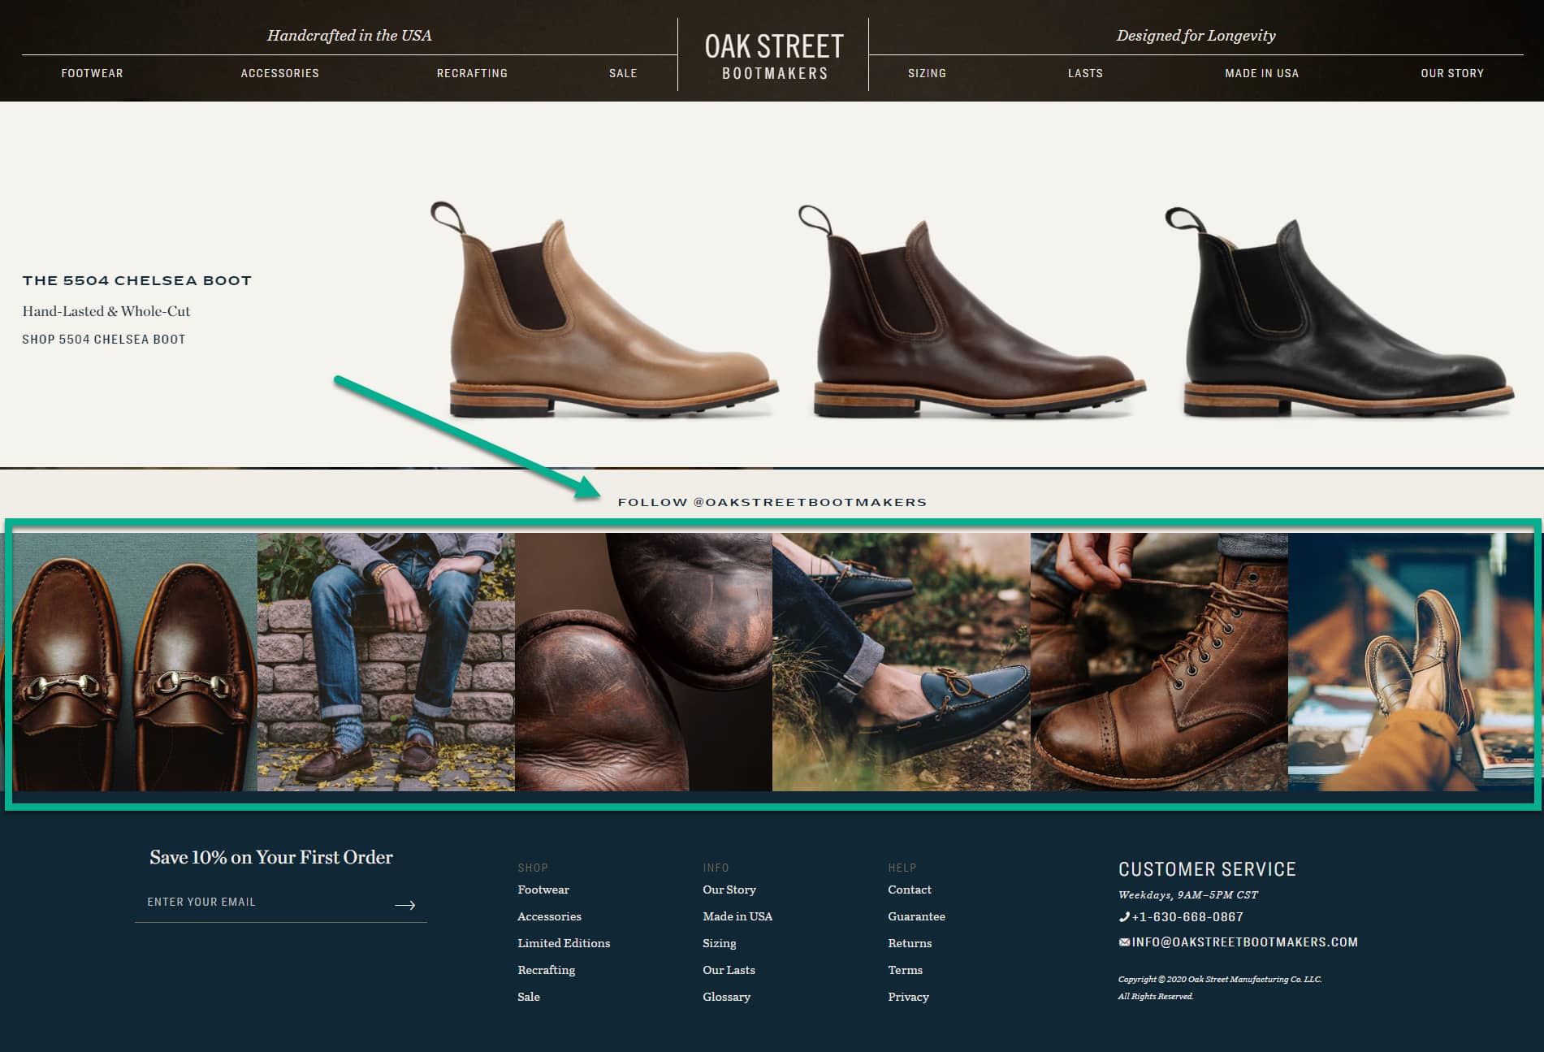Screen dimensions: 1544x1052
Task: Open Our Story in the top navigation
Action: click(1452, 73)
